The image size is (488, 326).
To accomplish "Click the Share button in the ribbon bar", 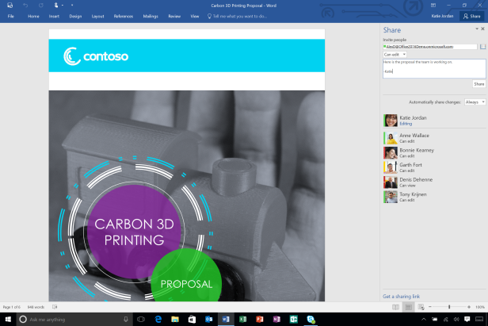I will pyautogui.click(x=472, y=16).
